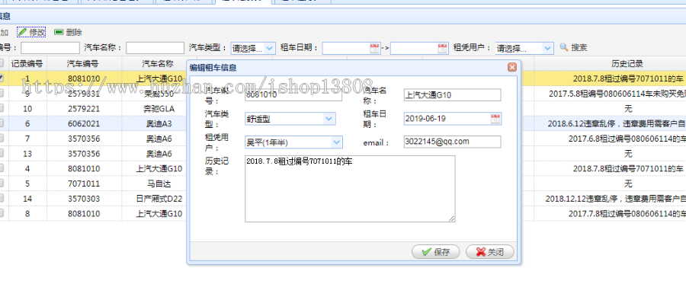686x300 pixels.
Task: Click the magnifier icon of the 搜索 button
Action: pyautogui.click(x=564, y=47)
